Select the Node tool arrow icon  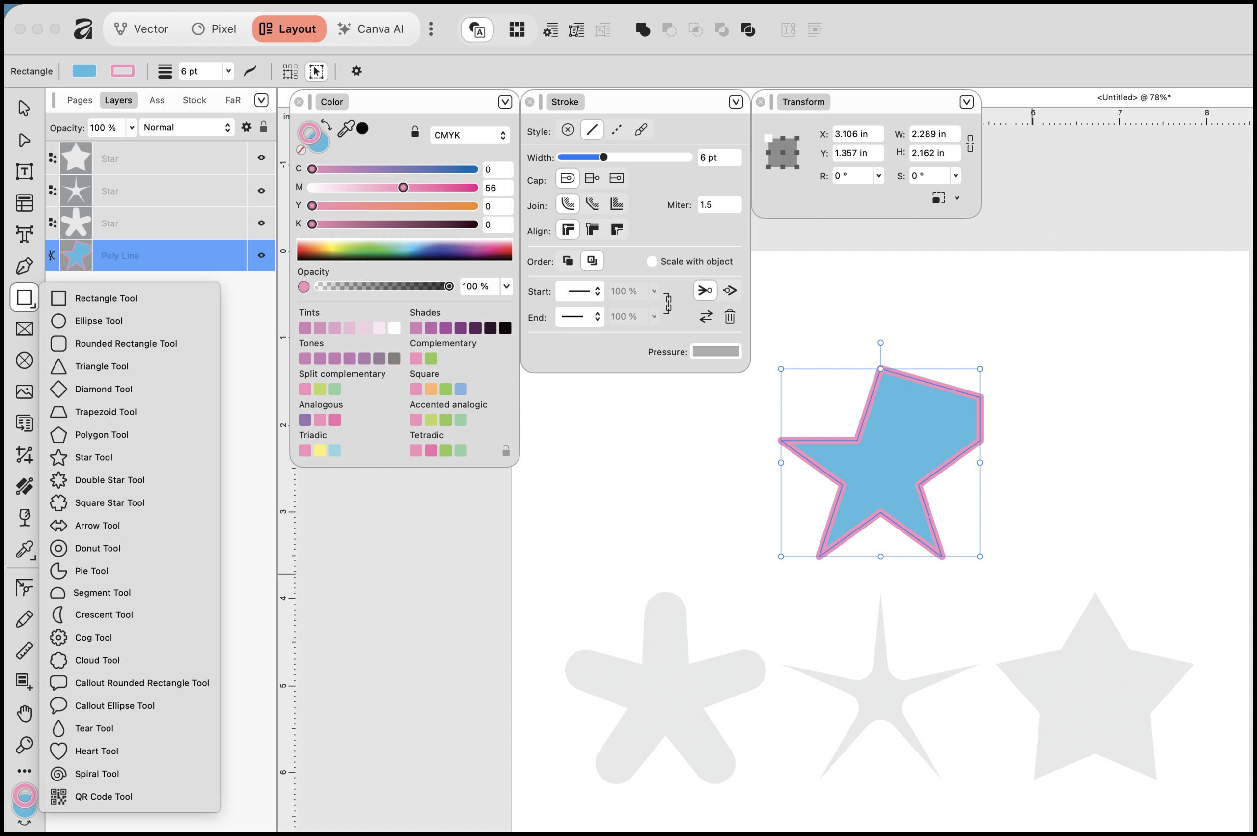point(24,140)
